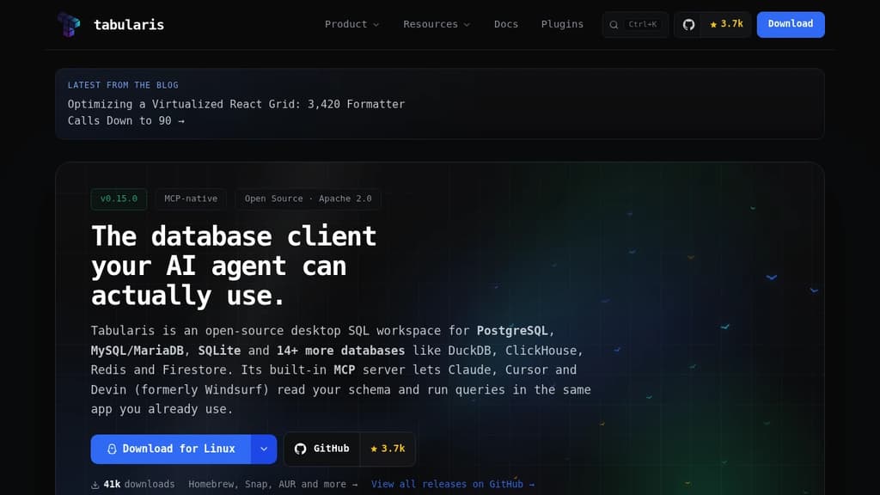Open the Plugins page
Screen dimensions: 880x495
tap(562, 24)
